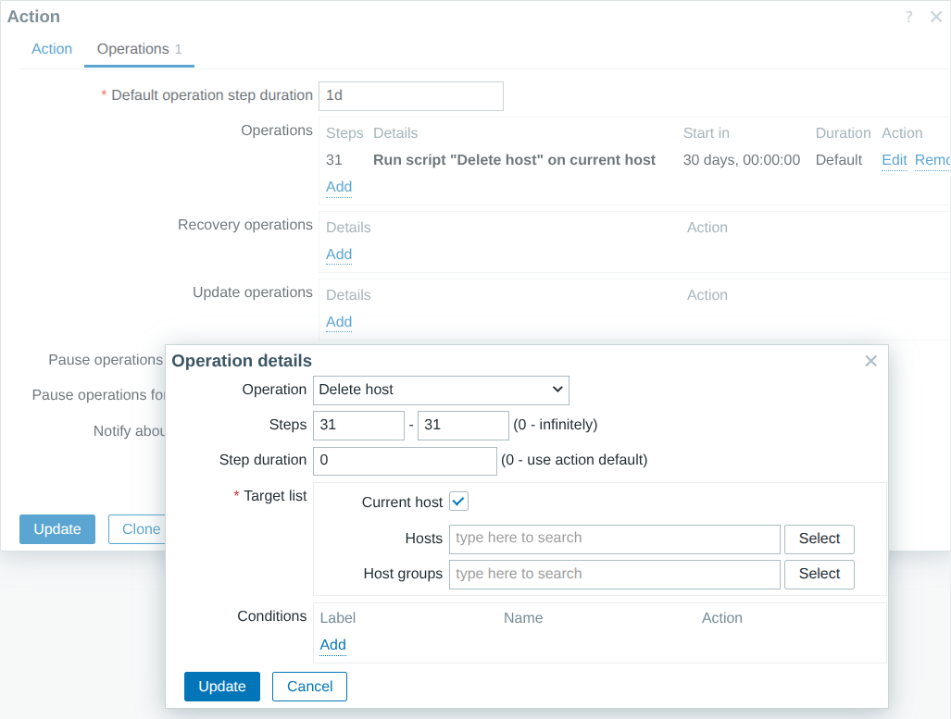Edit the Run script Delete host operation
Viewport: 951px width, 719px height.
[x=893, y=159]
